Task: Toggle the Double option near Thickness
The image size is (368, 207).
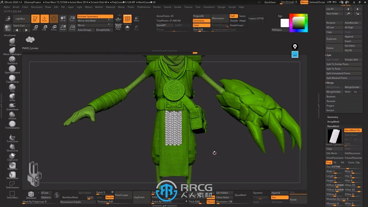Action: click(110, 197)
